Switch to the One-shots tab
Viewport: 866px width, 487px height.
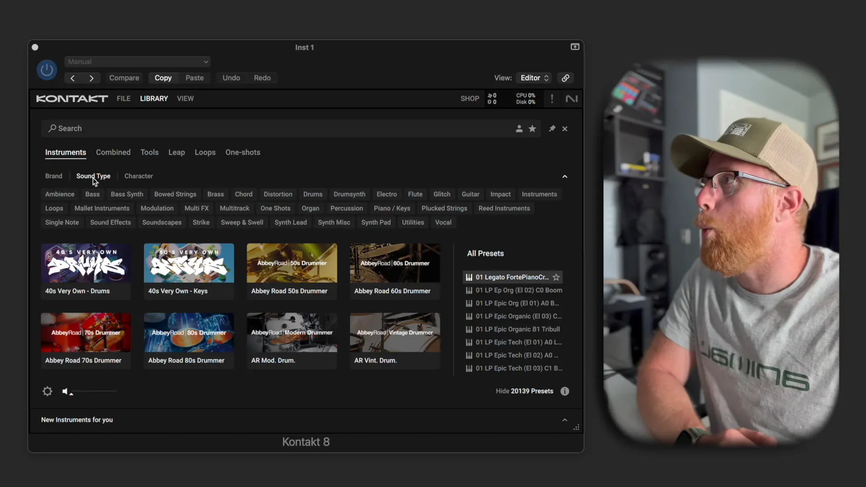click(x=243, y=152)
